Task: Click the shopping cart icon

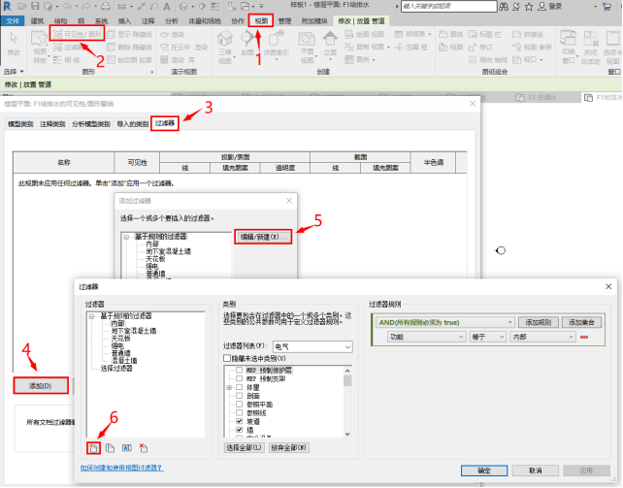Action: pos(607,7)
